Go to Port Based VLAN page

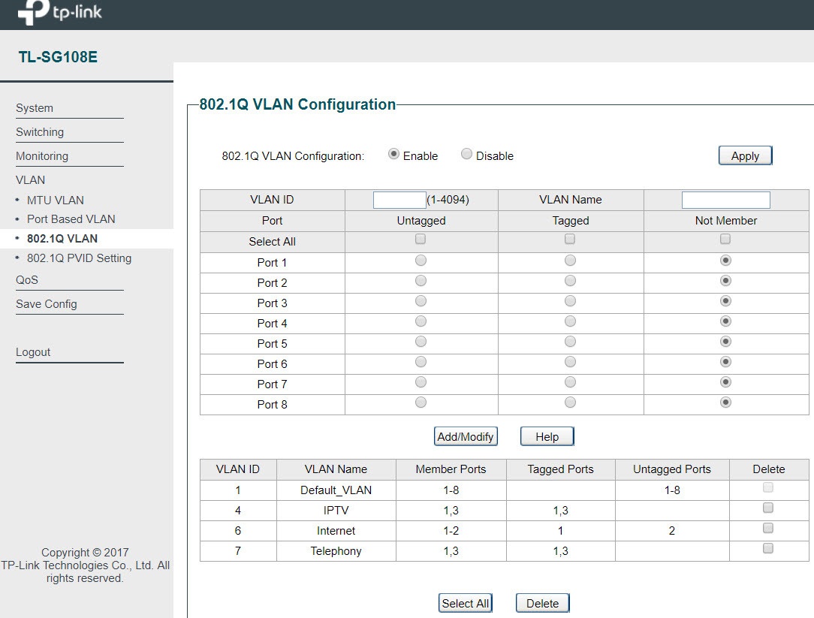[71, 219]
